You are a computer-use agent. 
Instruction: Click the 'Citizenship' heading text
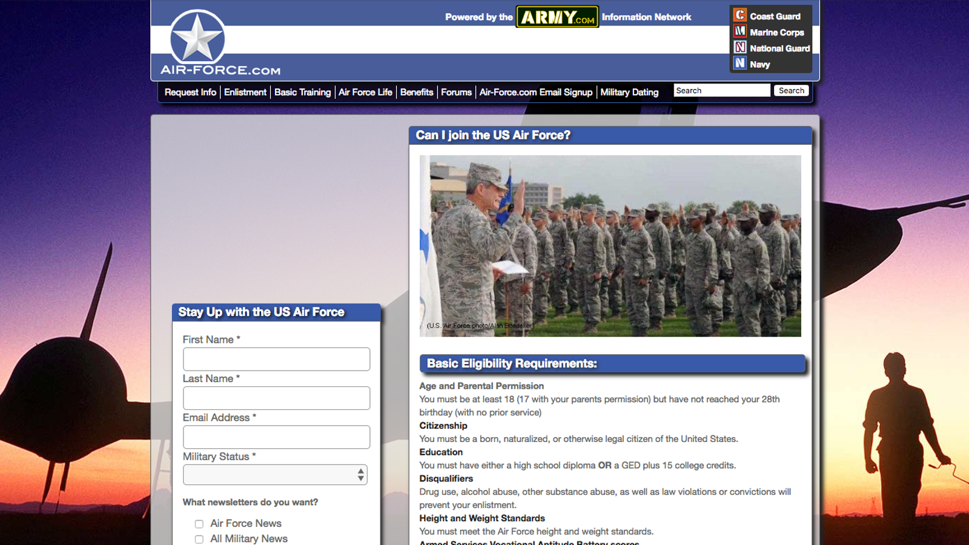[443, 426]
